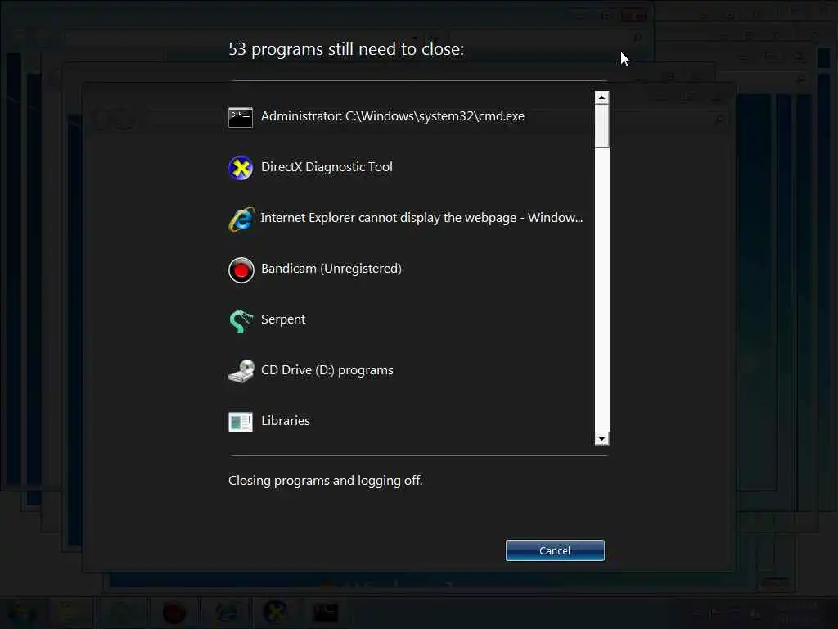The image size is (838, 629).
Task: Select 'CD Drive (D:) programs' entry text
Action: click(x=327, y=370)
